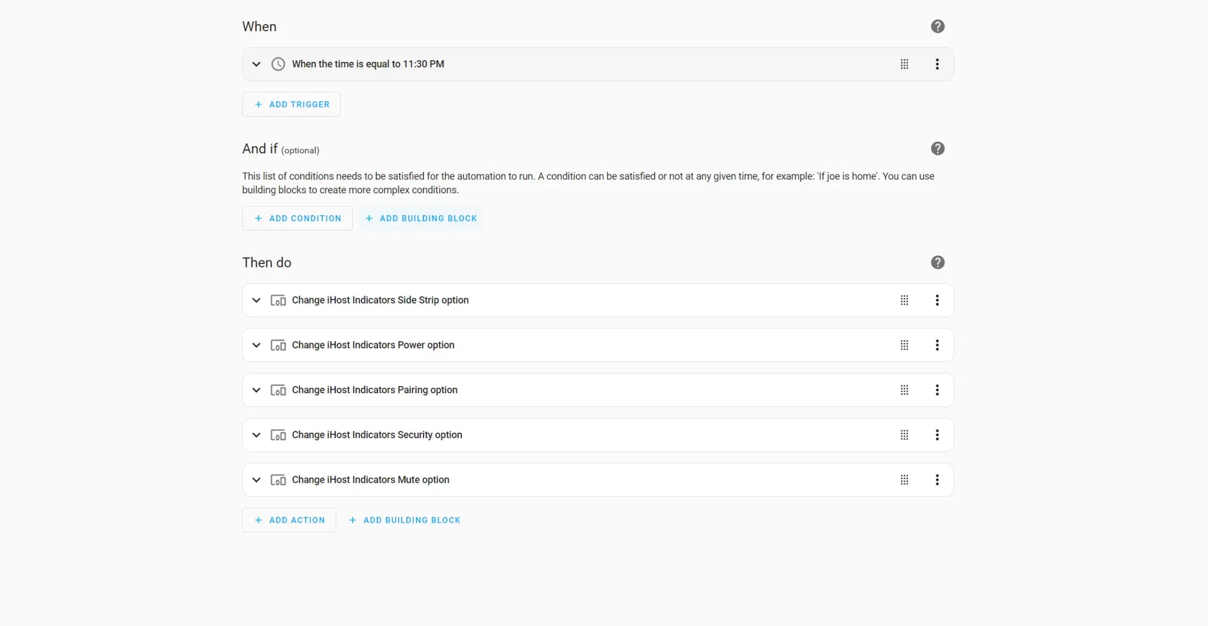Click the Add Trigger button
The width and height of the screenshot is (1208, 626).
tap(291, 104)
